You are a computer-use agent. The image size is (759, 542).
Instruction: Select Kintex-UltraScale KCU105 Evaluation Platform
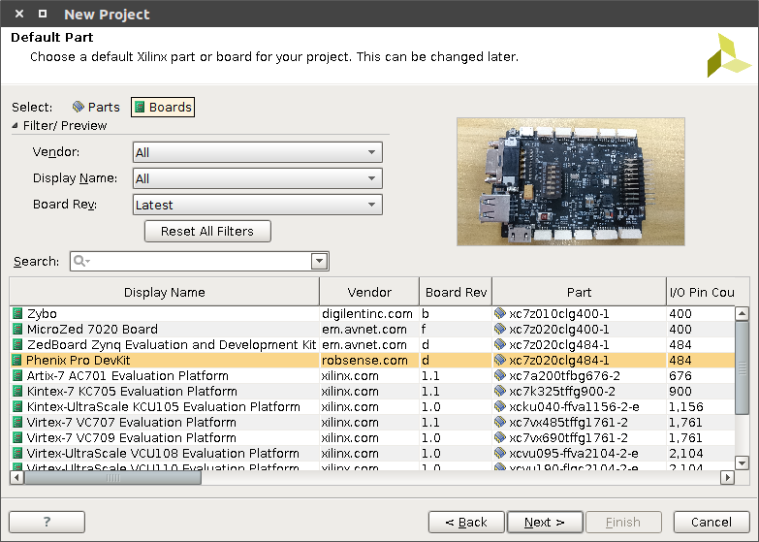pos(372,407)
